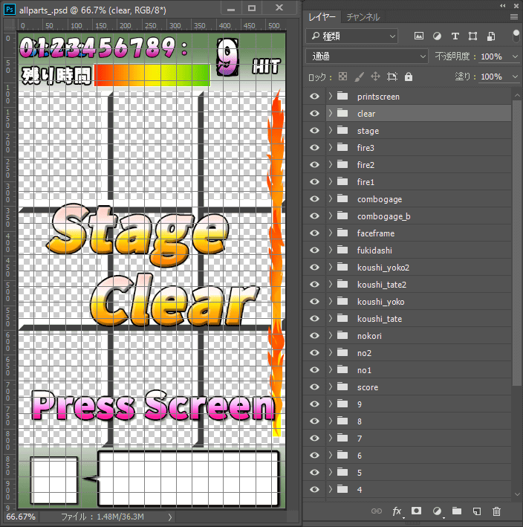523x527 pixels.
Task: Click the link layers icon
Action: coord(376,511)
